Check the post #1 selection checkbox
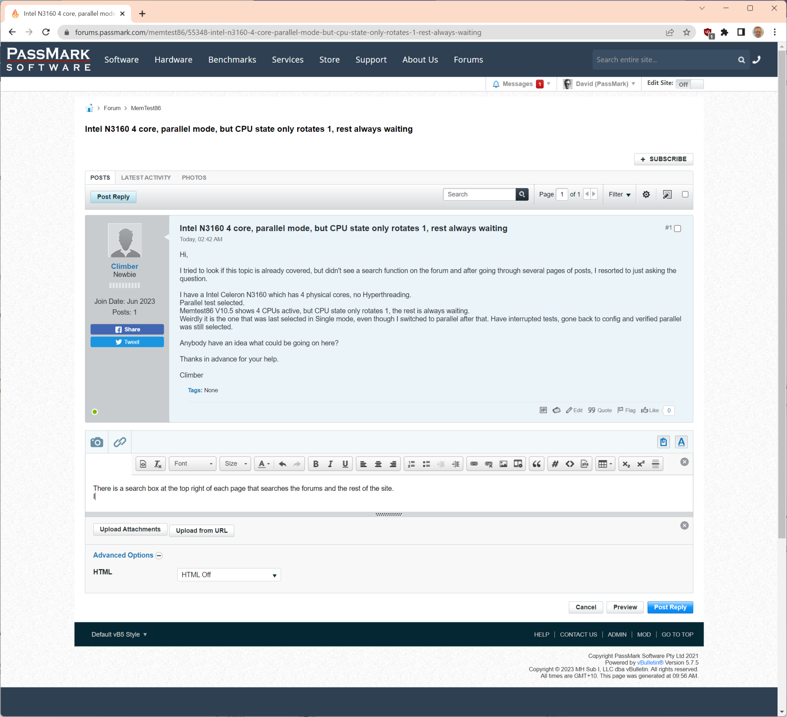 click(678, 229)
